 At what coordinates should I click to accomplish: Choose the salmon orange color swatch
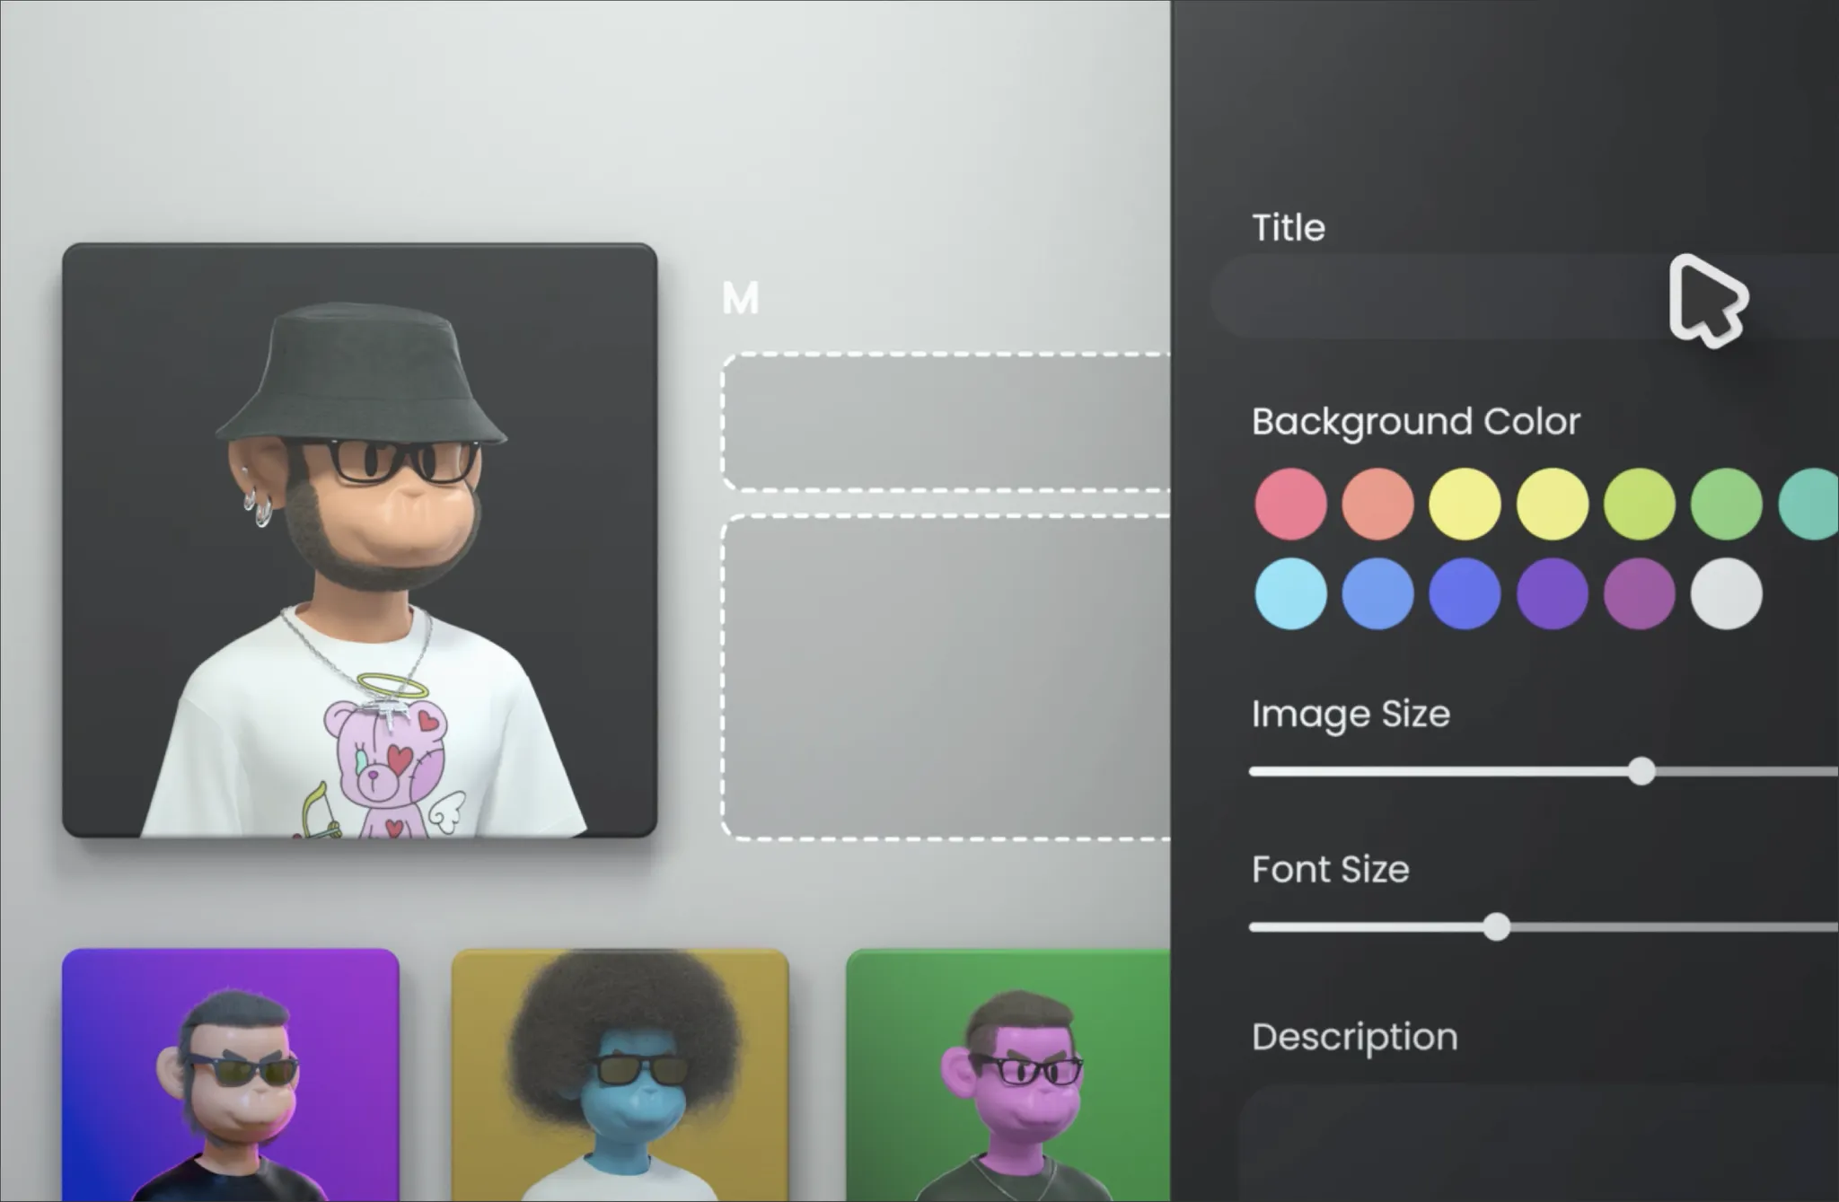(1377, 504)
